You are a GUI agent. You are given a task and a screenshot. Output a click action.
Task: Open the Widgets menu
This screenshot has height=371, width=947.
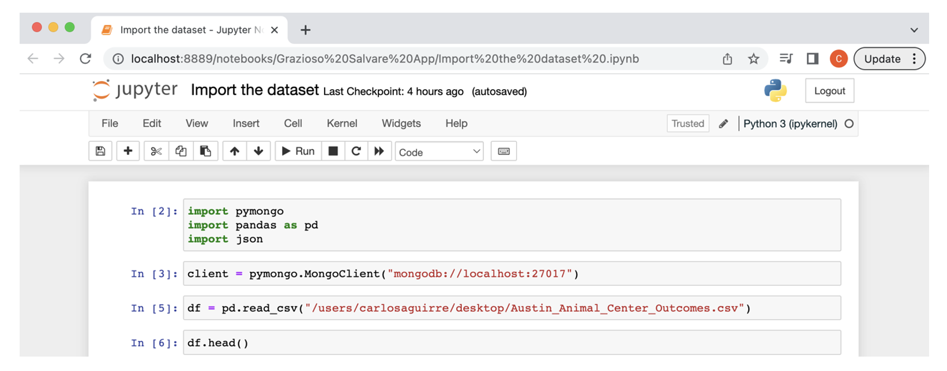(401, 123)
